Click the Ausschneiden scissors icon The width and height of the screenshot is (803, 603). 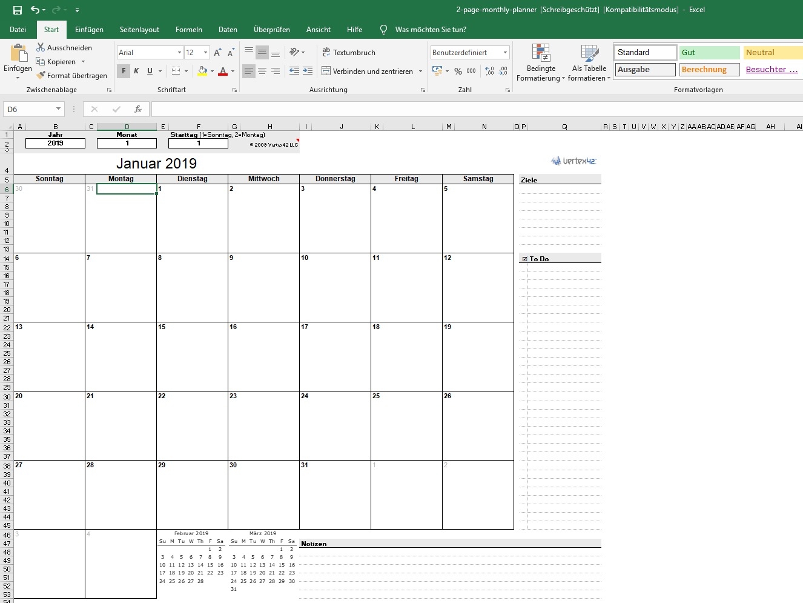[x=41, y=47]
